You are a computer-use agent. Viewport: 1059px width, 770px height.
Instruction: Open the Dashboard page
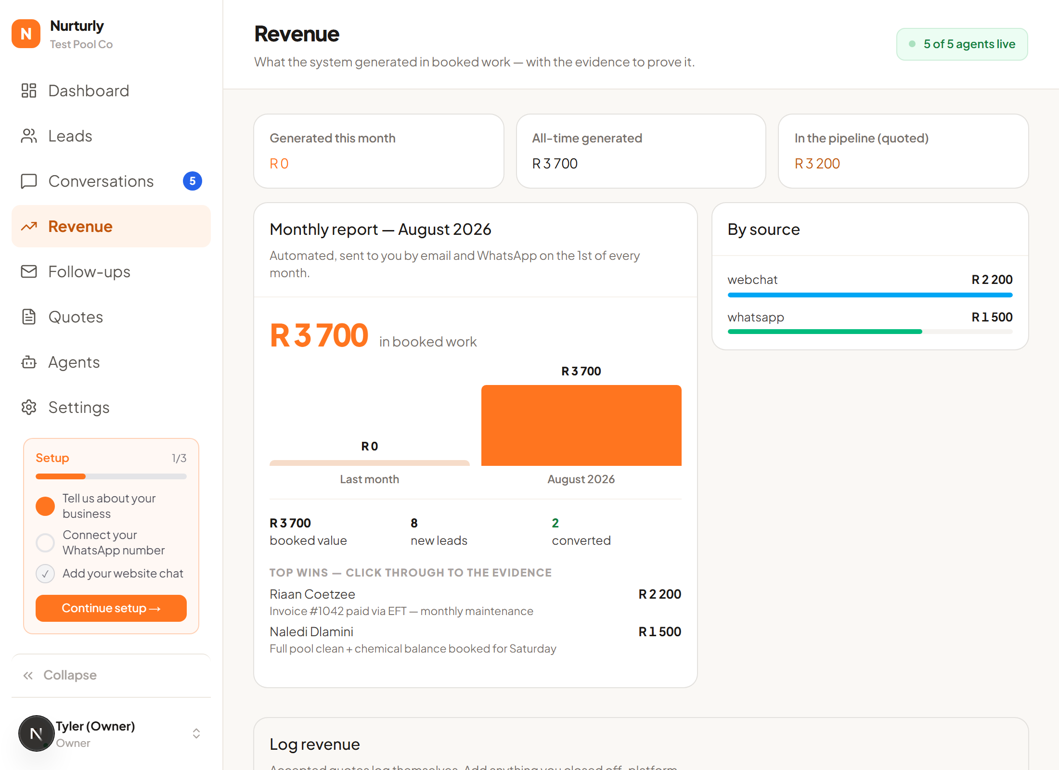pyautogui.click(x=111, y=90)
